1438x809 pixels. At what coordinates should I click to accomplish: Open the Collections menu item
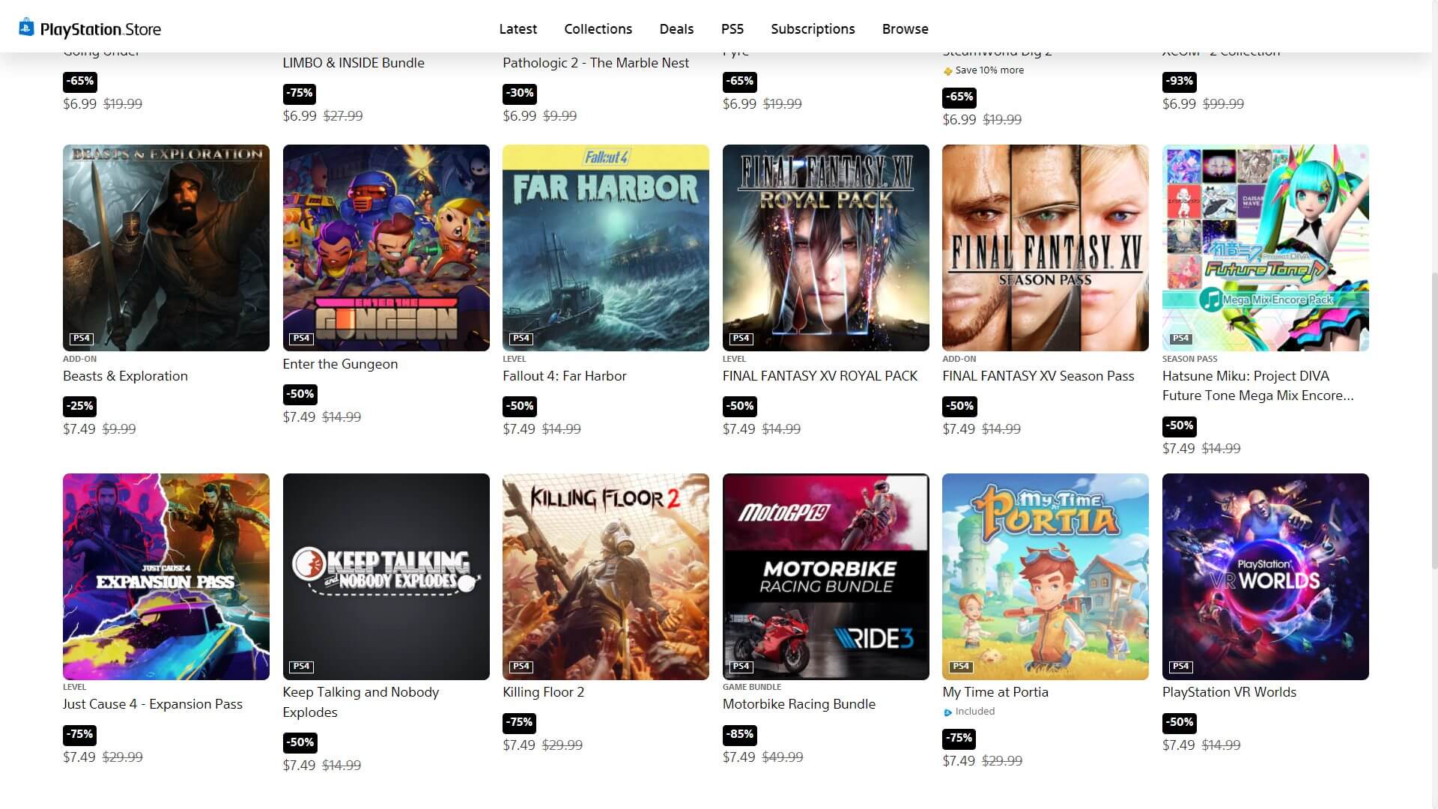tap(598, 28)
